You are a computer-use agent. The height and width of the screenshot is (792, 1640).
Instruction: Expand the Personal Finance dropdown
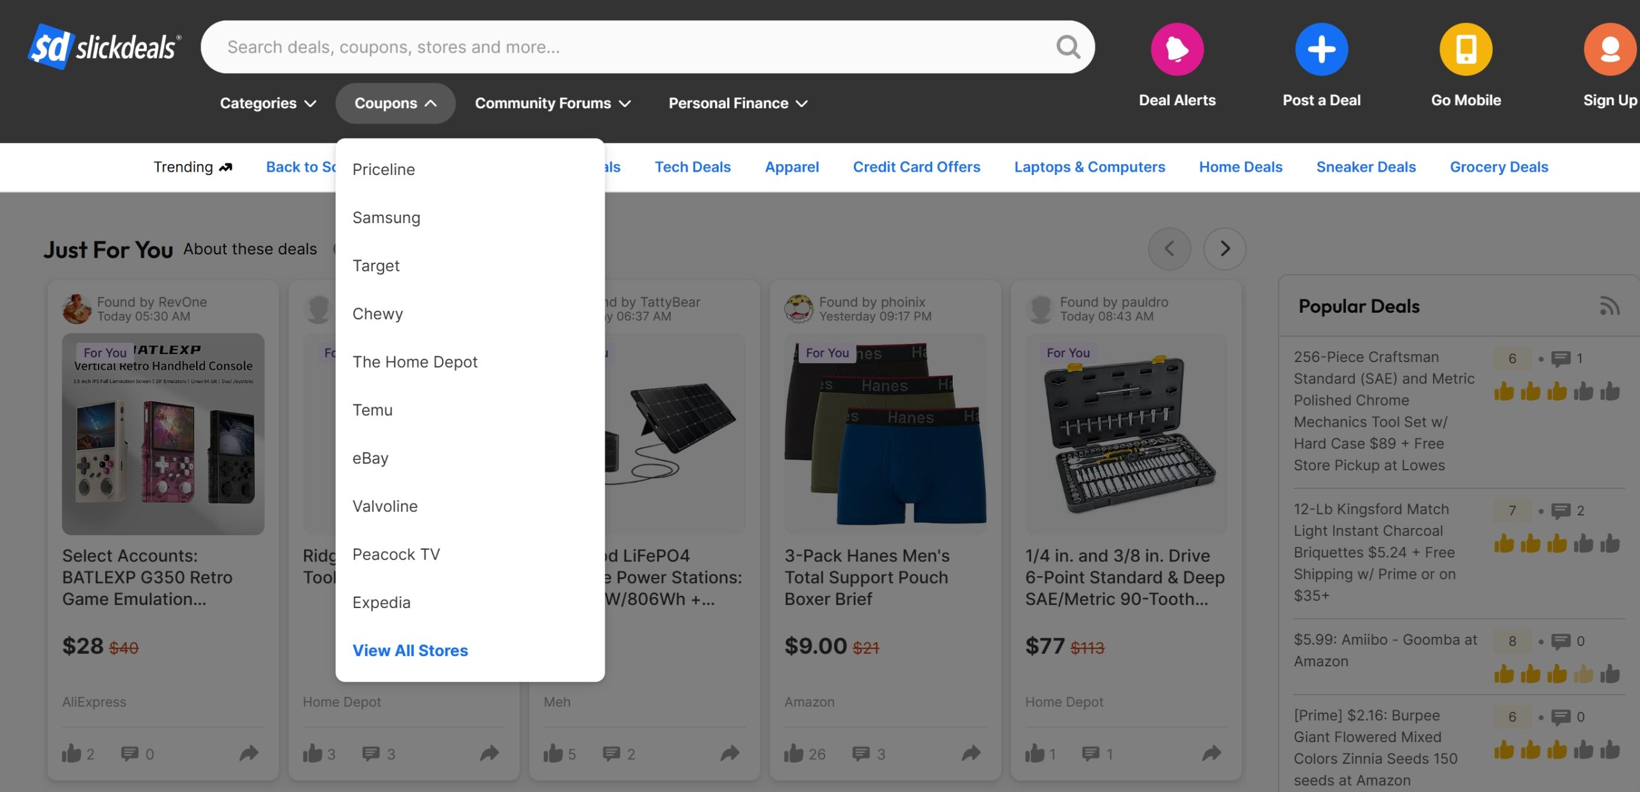738,103
